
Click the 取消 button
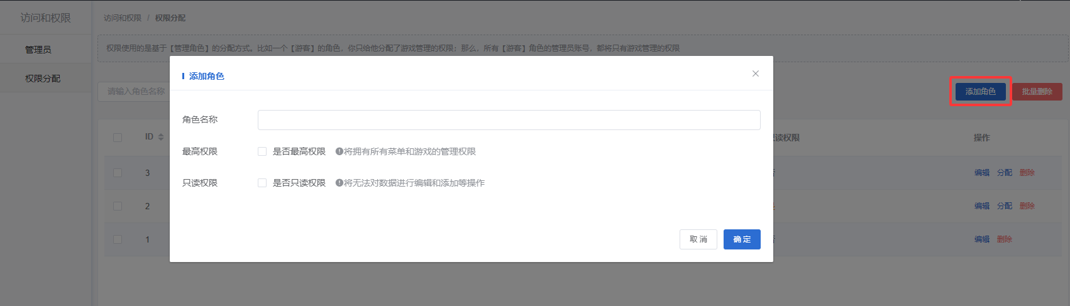click(698, 239)
